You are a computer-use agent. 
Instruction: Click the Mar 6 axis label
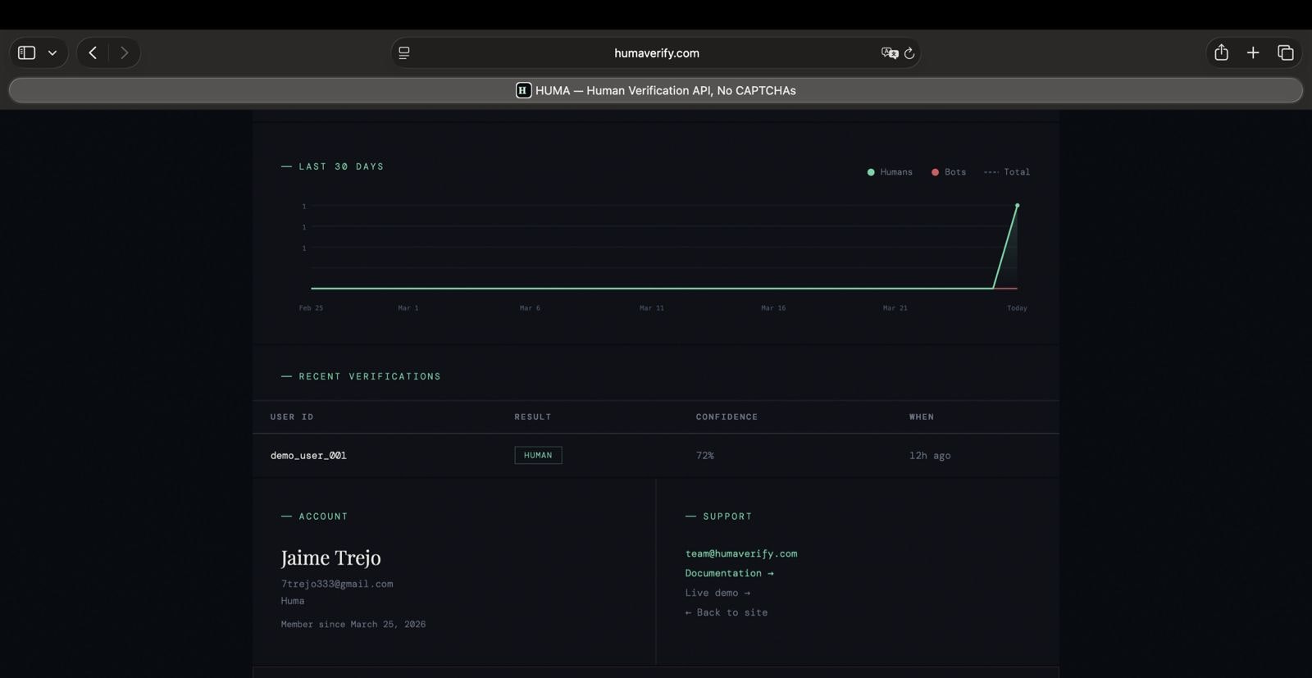[x=530, y=308]
